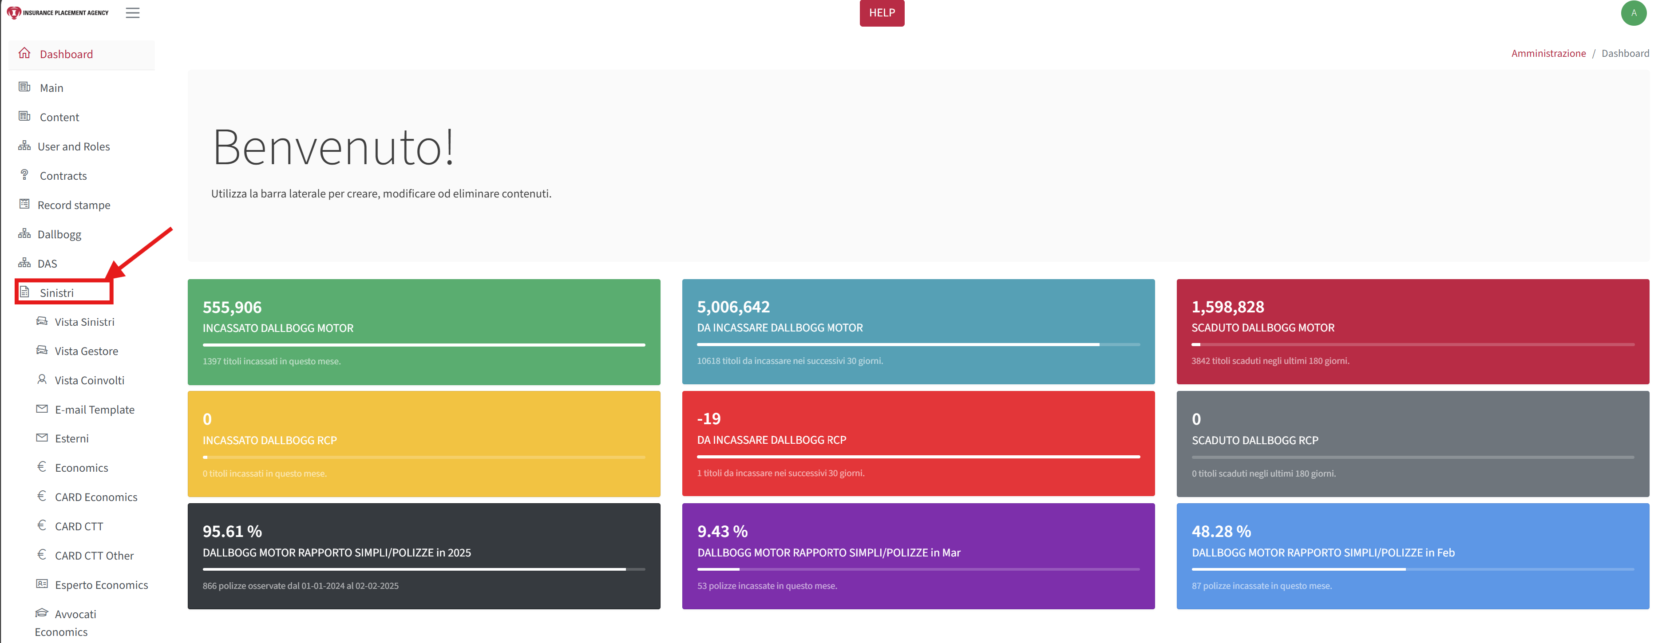Open the User and Roles menu
This screenshot has height=643, width=1662.
74,146
